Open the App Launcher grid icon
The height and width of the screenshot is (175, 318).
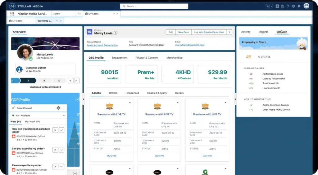coord(12,14)
